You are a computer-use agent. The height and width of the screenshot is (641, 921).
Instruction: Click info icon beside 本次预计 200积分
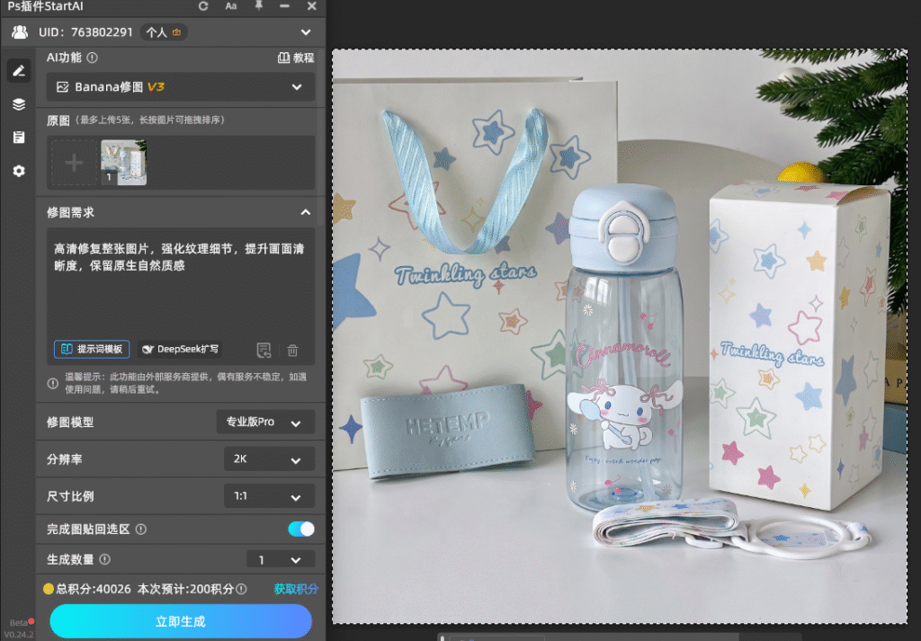point(241,589)
